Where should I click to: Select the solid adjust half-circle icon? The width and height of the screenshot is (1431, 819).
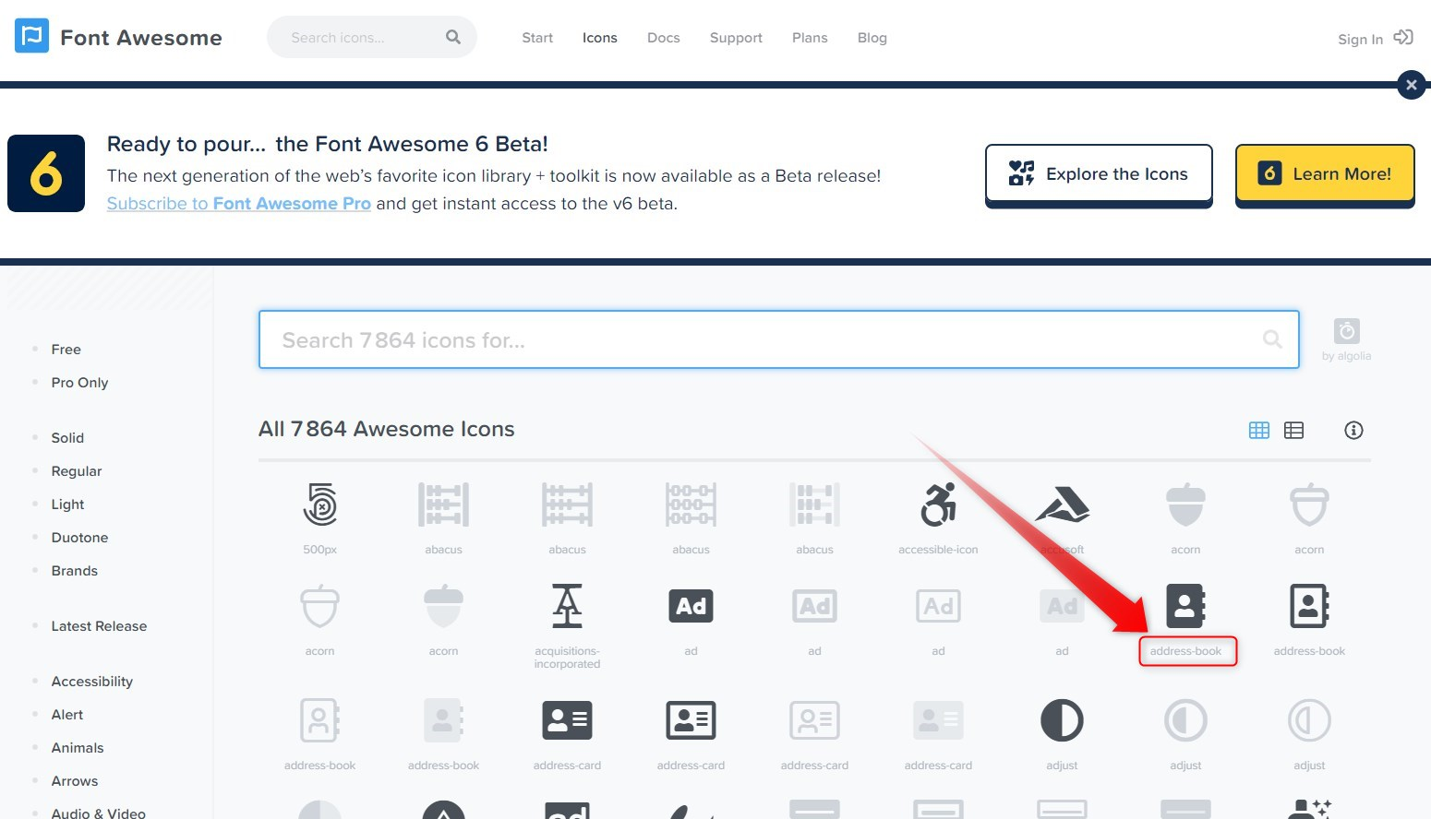click(1062, 720)
